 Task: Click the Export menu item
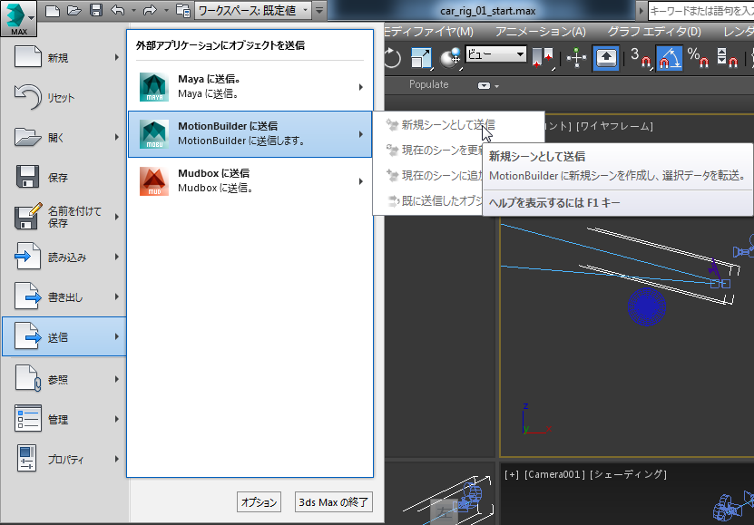(64, 297)
